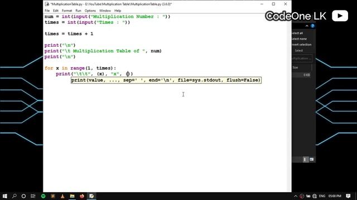The image size is (357, 200).
Task: Click ENG language indicator
Action: 322,196
